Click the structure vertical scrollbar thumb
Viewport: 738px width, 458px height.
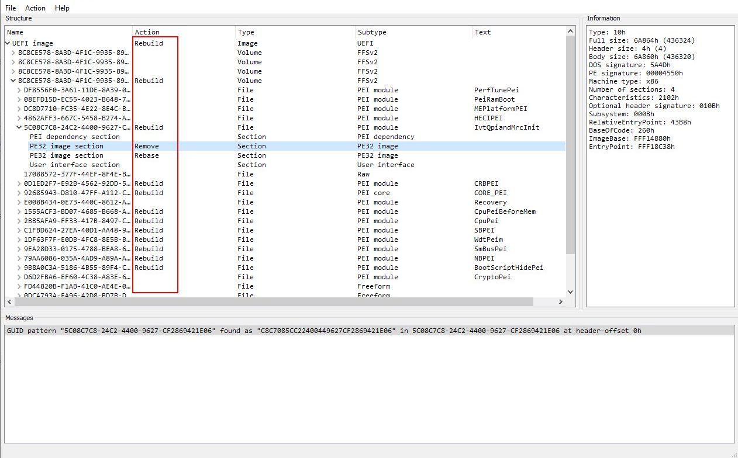571,145
